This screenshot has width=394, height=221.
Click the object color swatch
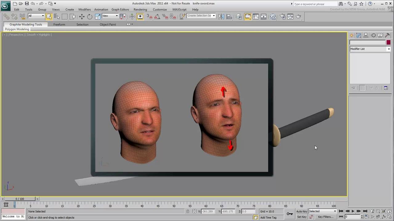(388, 42)
